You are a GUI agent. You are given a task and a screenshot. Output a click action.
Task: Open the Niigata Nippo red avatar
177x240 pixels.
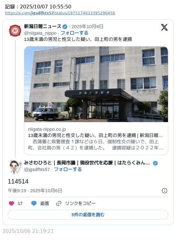(x=15, y=31)
